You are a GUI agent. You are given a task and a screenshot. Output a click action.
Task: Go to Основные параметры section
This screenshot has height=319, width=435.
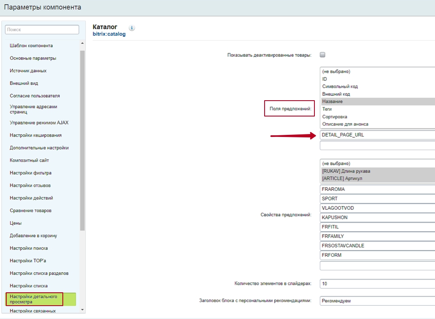[33, 58]
